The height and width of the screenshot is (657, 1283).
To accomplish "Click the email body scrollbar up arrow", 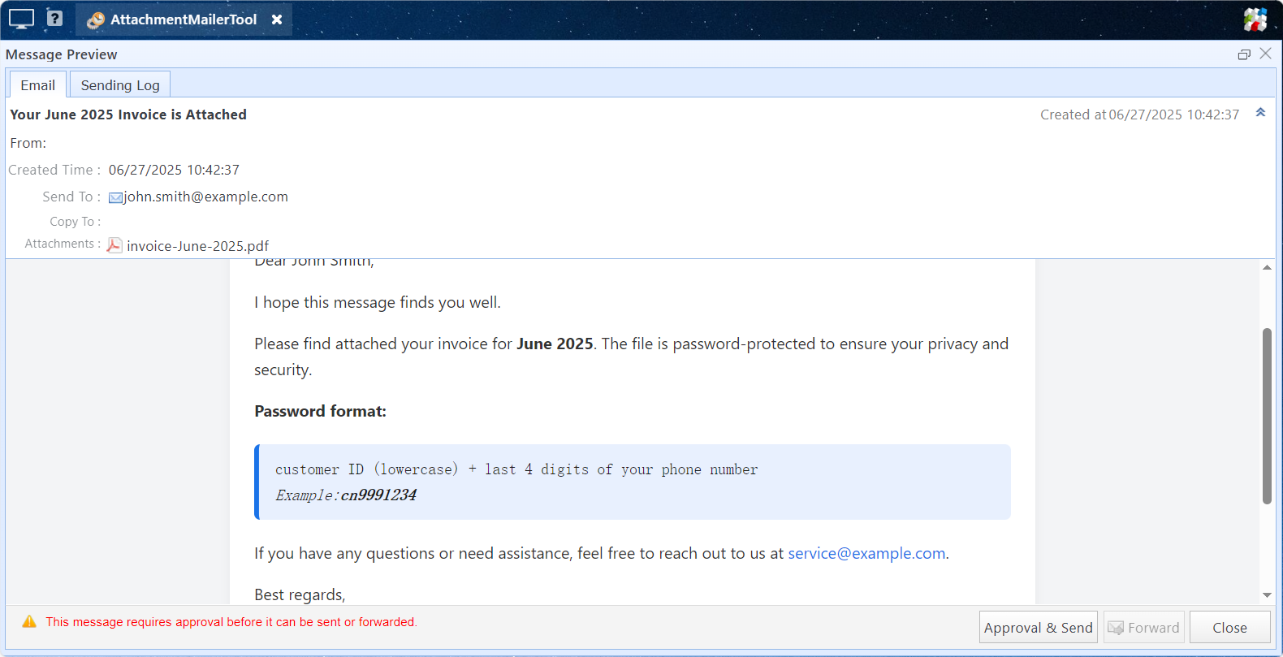I will [x=1267, y=267].
